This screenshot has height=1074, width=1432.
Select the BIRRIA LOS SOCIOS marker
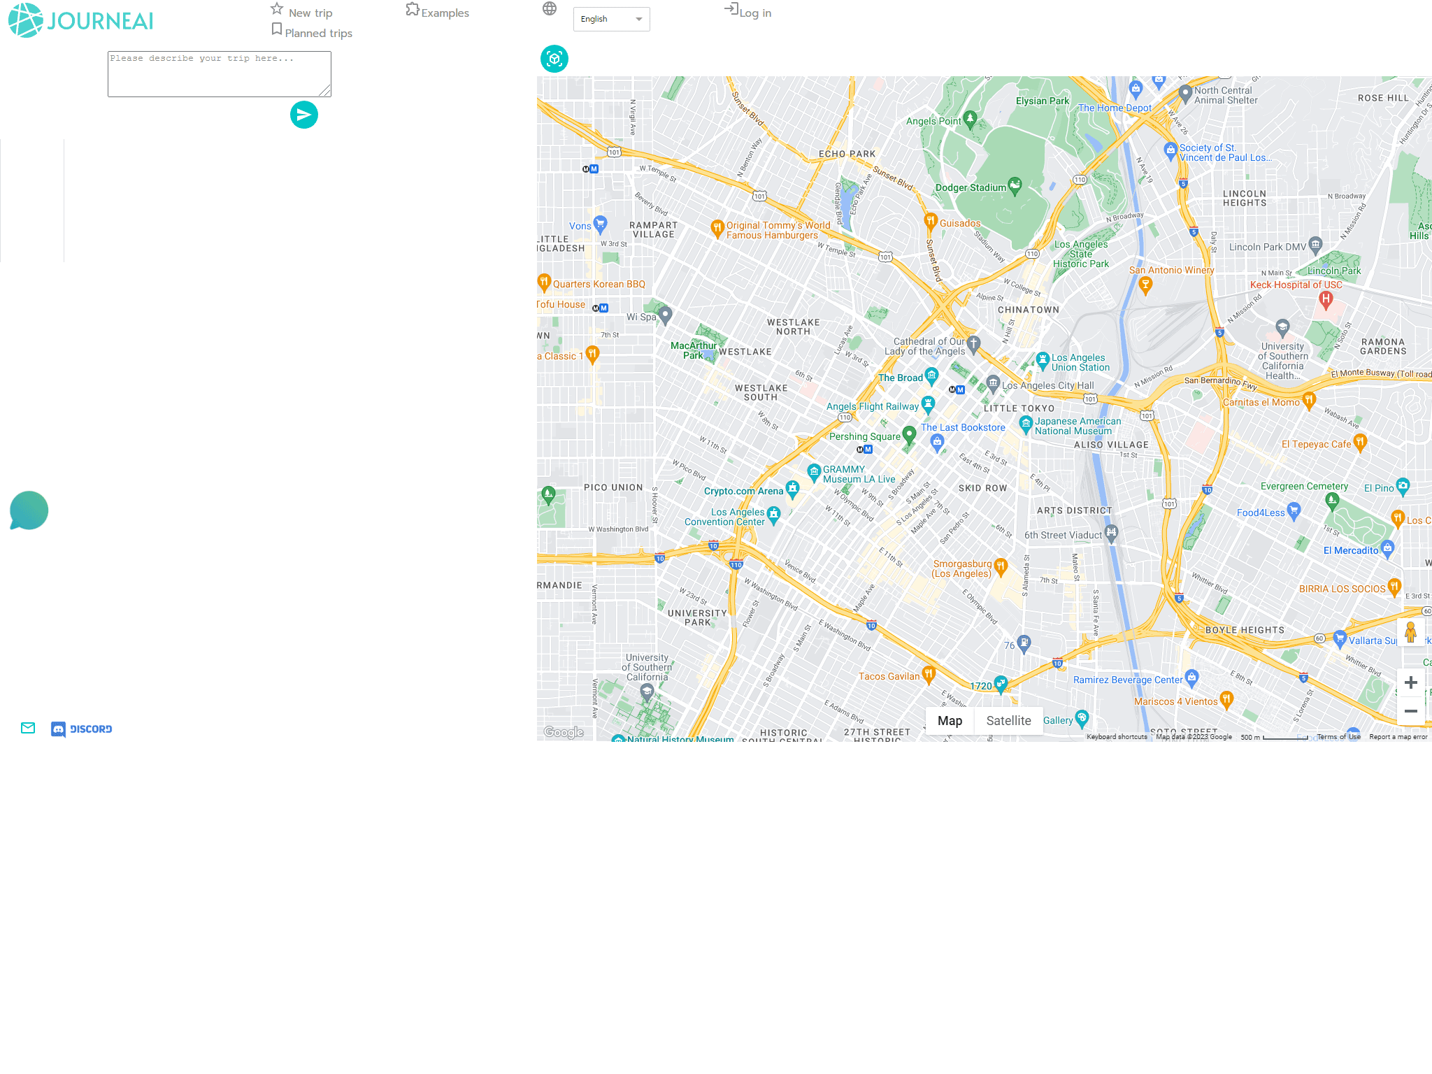click(1394, 586)
